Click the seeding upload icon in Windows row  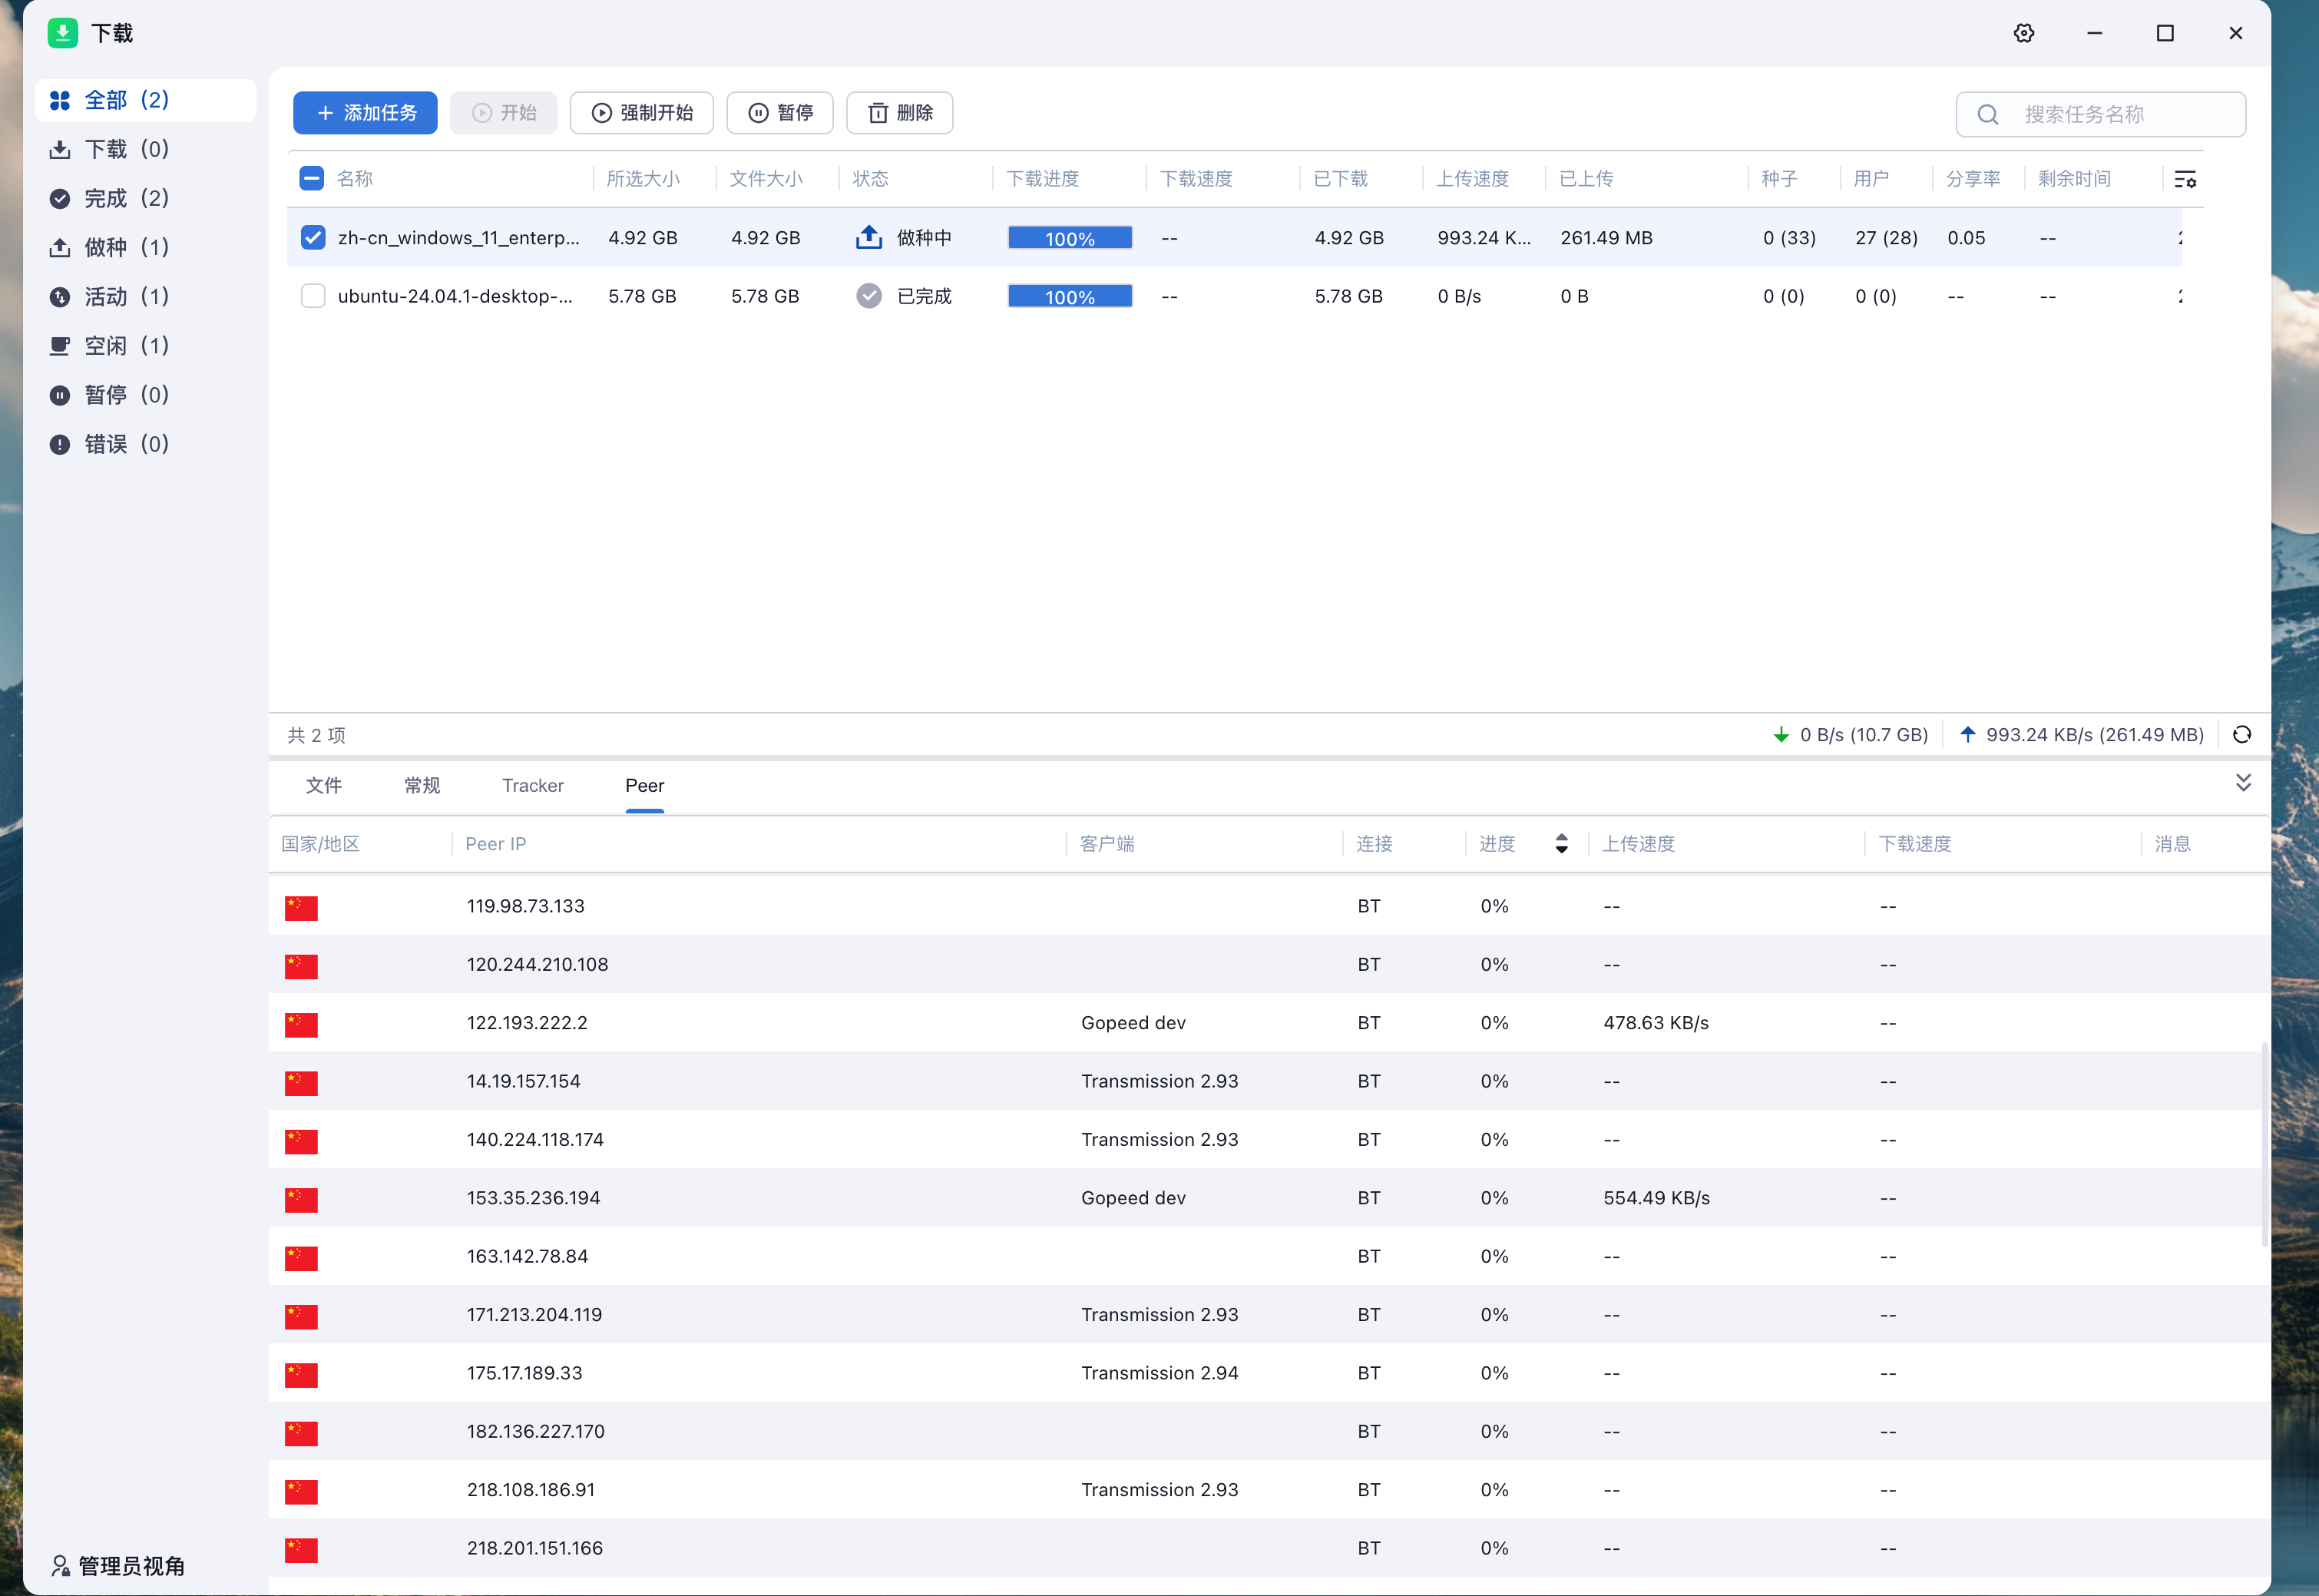[868, 237]
